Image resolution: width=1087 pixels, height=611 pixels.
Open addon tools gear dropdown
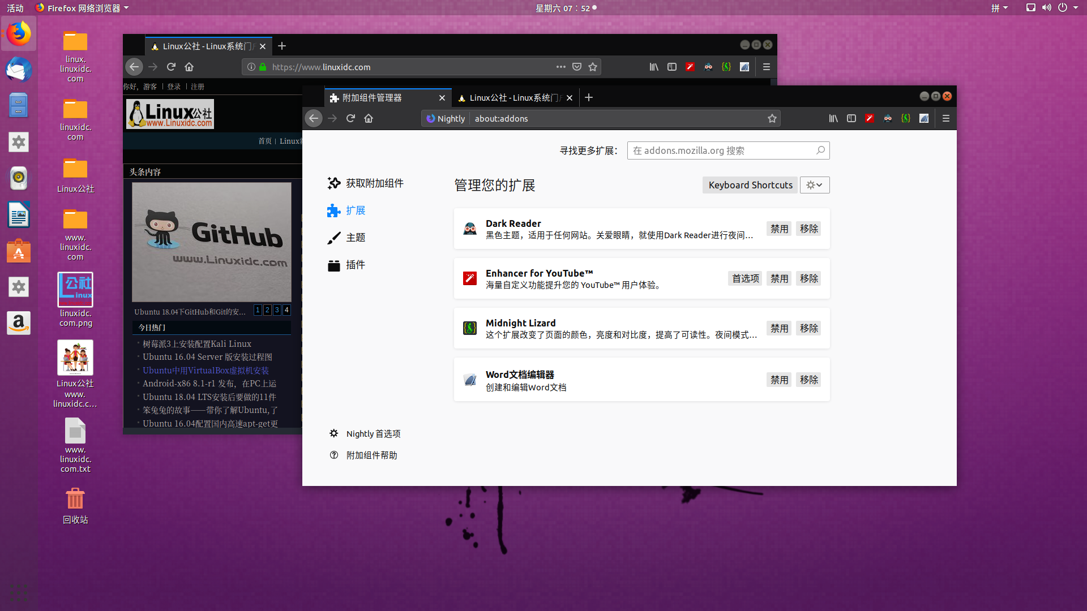click(815, 185)
